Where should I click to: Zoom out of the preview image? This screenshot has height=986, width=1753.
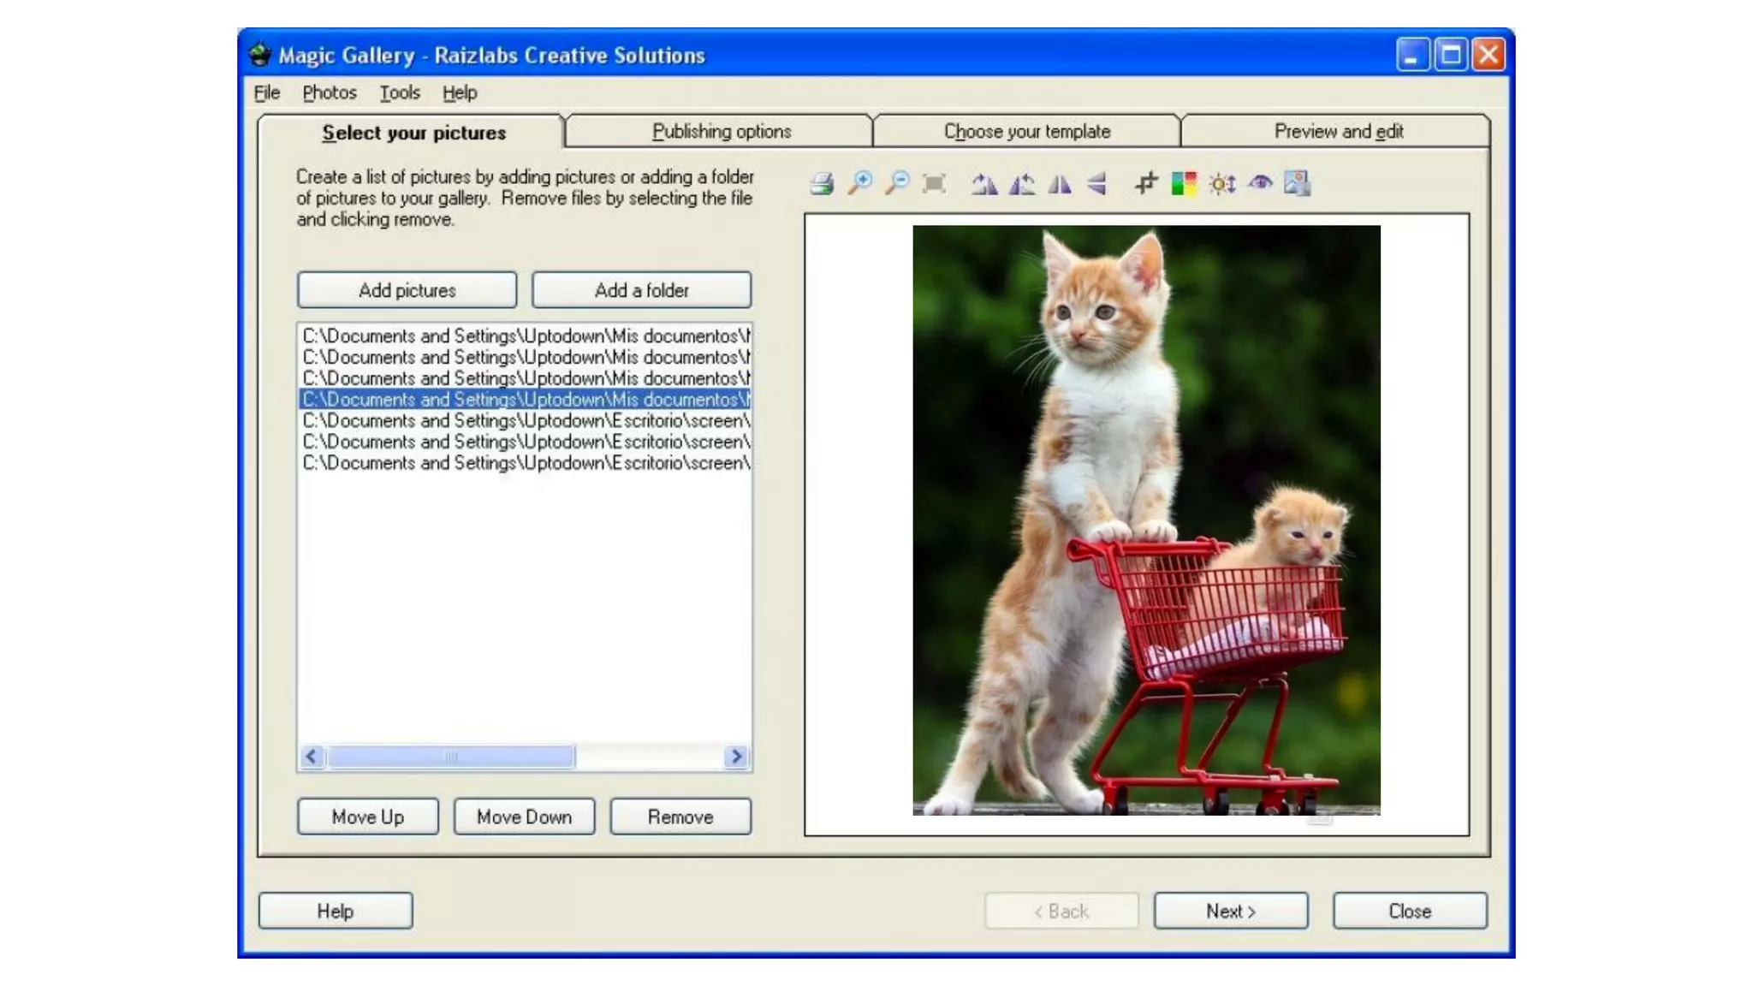(897, 183)
